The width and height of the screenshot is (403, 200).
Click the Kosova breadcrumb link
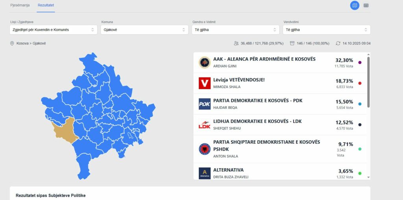tap(22, 43)
